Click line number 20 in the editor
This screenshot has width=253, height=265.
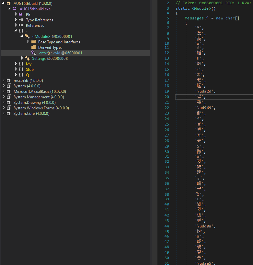point(167,97)
